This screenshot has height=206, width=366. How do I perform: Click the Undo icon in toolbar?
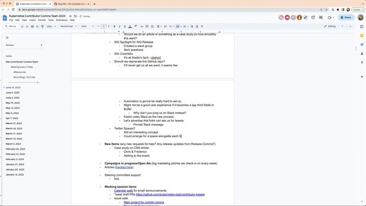(x=22, y=26)
